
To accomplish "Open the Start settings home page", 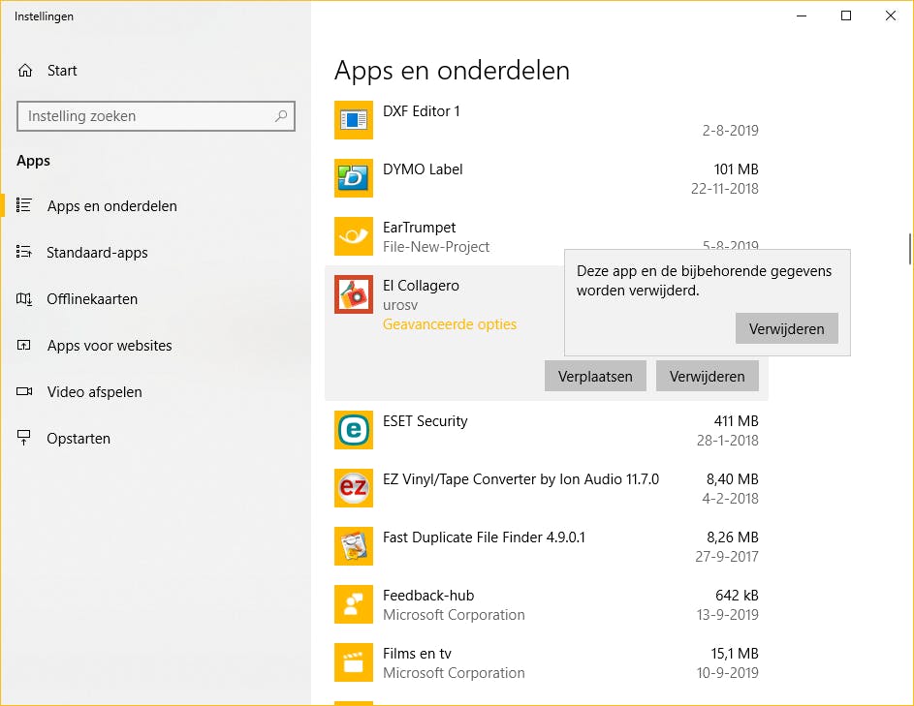I will [62, 71].
